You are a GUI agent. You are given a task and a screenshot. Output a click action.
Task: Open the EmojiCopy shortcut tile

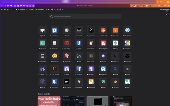point(54,56)
